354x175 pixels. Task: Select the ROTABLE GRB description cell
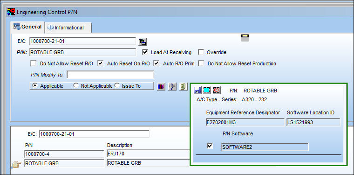pos(148,163)
